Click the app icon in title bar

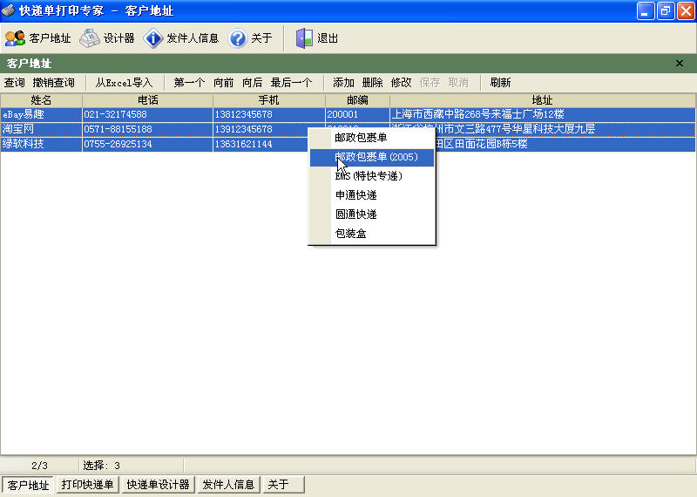tap(9, 10)
